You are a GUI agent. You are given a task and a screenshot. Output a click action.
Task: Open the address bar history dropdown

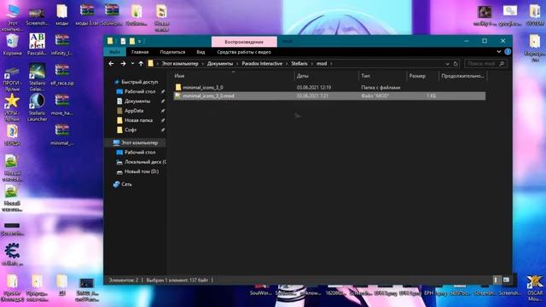[447, 64]
